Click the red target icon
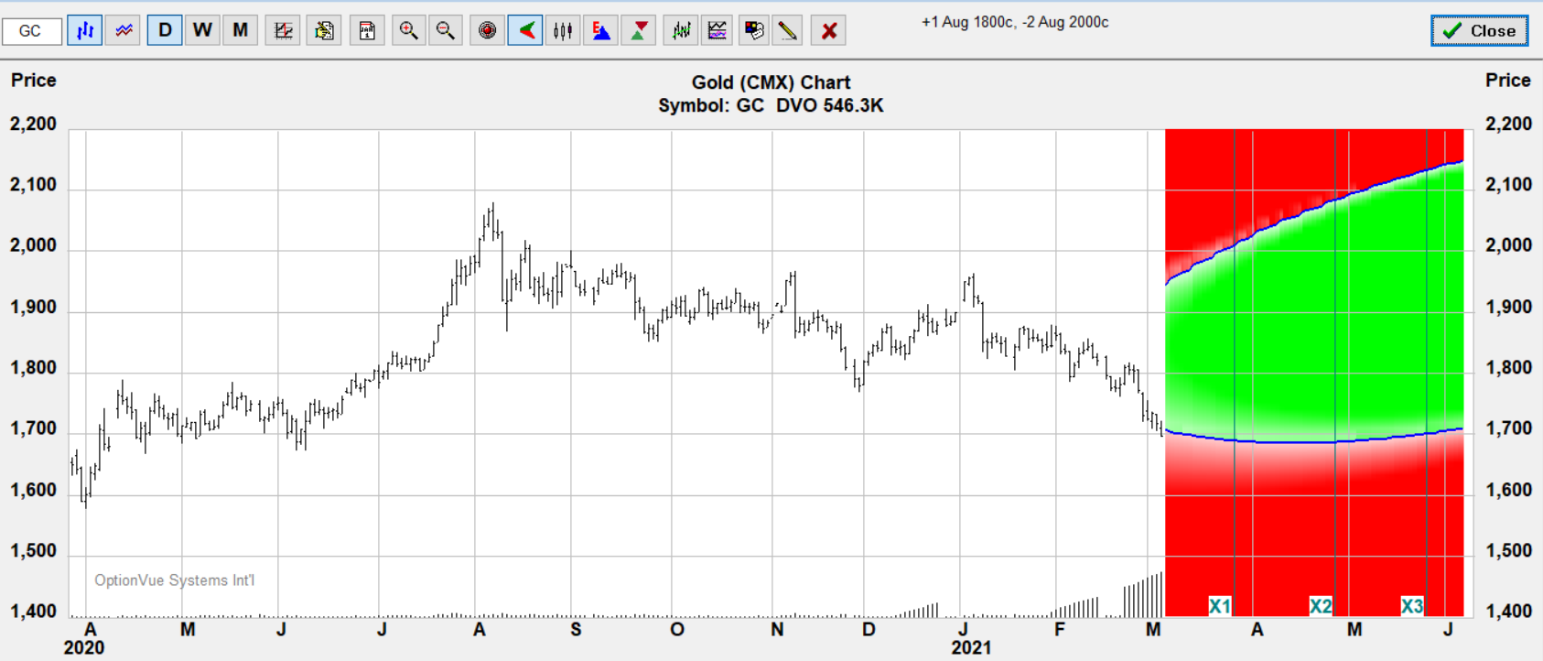 pyautogui.click(x=488, y=30)
